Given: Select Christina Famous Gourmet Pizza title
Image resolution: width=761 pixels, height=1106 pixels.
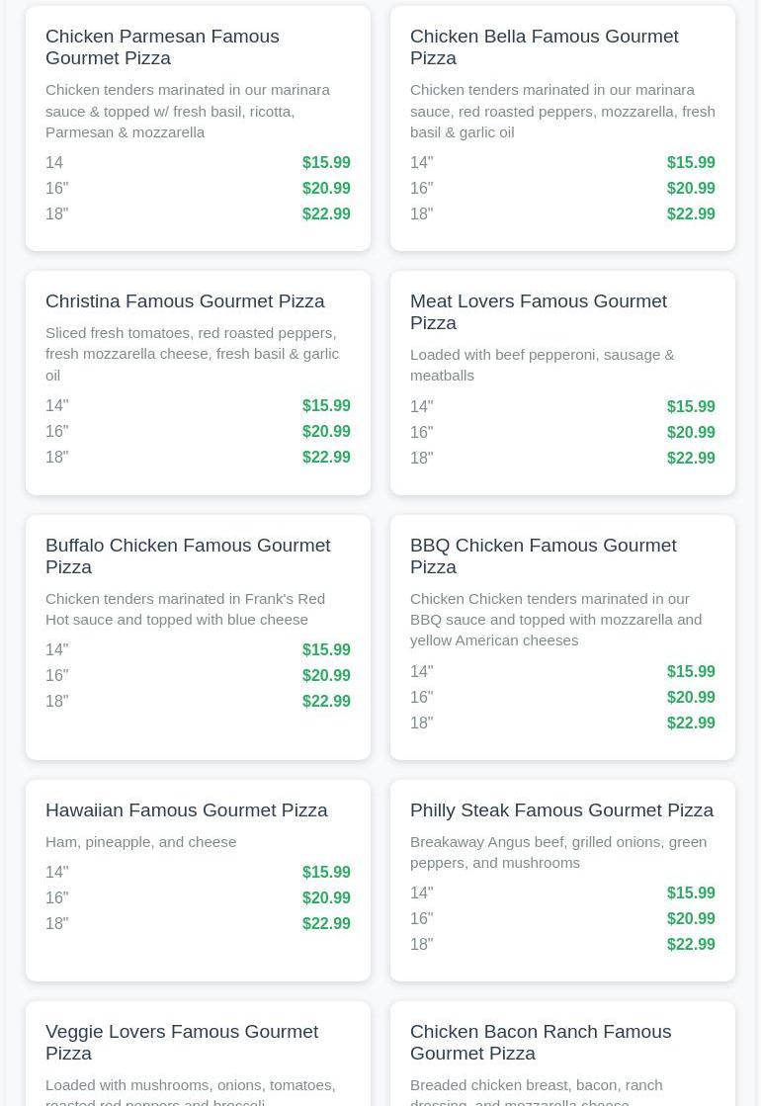Looking at the screenshot, I should (185, 300).
